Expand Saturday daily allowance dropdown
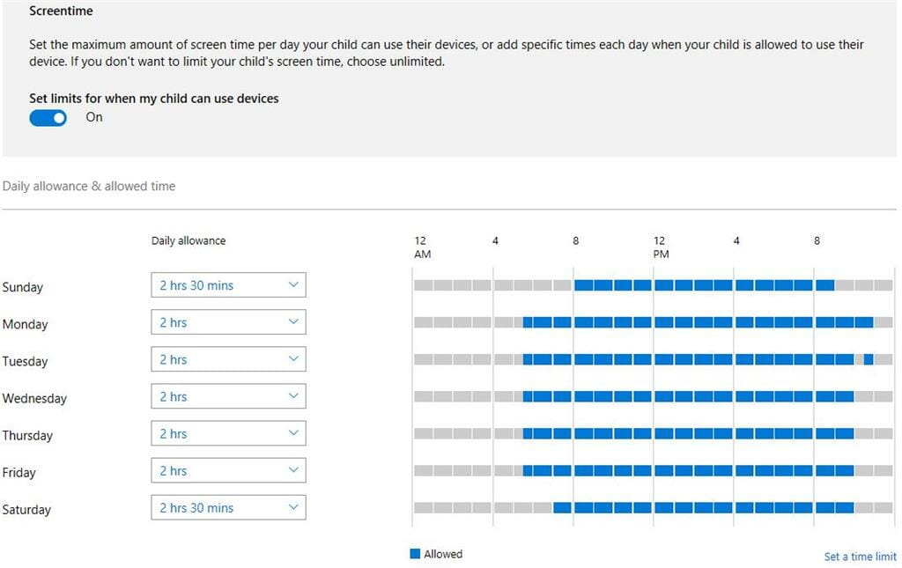The height and width of the screenshot is (568, 902). click(228, 507)
